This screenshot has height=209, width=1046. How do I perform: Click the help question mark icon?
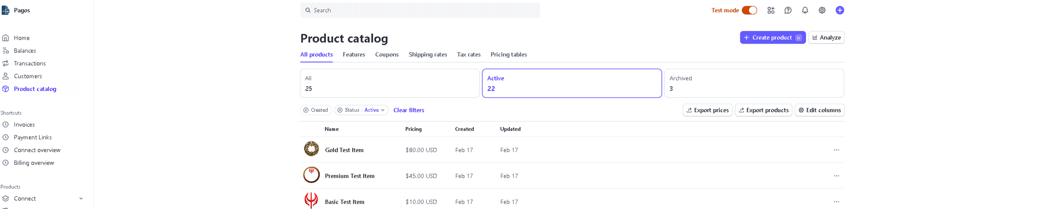coord(787,10)
